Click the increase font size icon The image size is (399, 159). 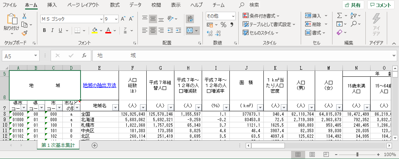123,19
